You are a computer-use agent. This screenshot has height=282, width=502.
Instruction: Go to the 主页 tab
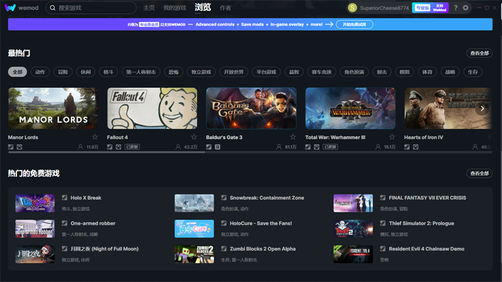149,8
